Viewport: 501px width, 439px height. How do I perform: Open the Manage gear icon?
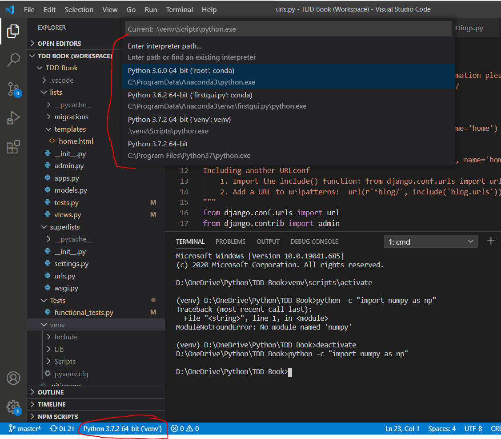coord(13,406)
